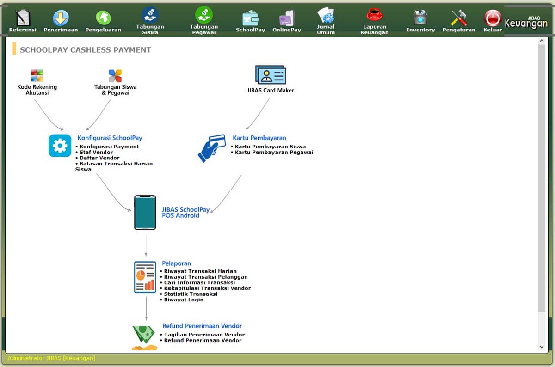
Task: Open the Pengeluaran up-arrow icon
Action: tap(103, 18)
